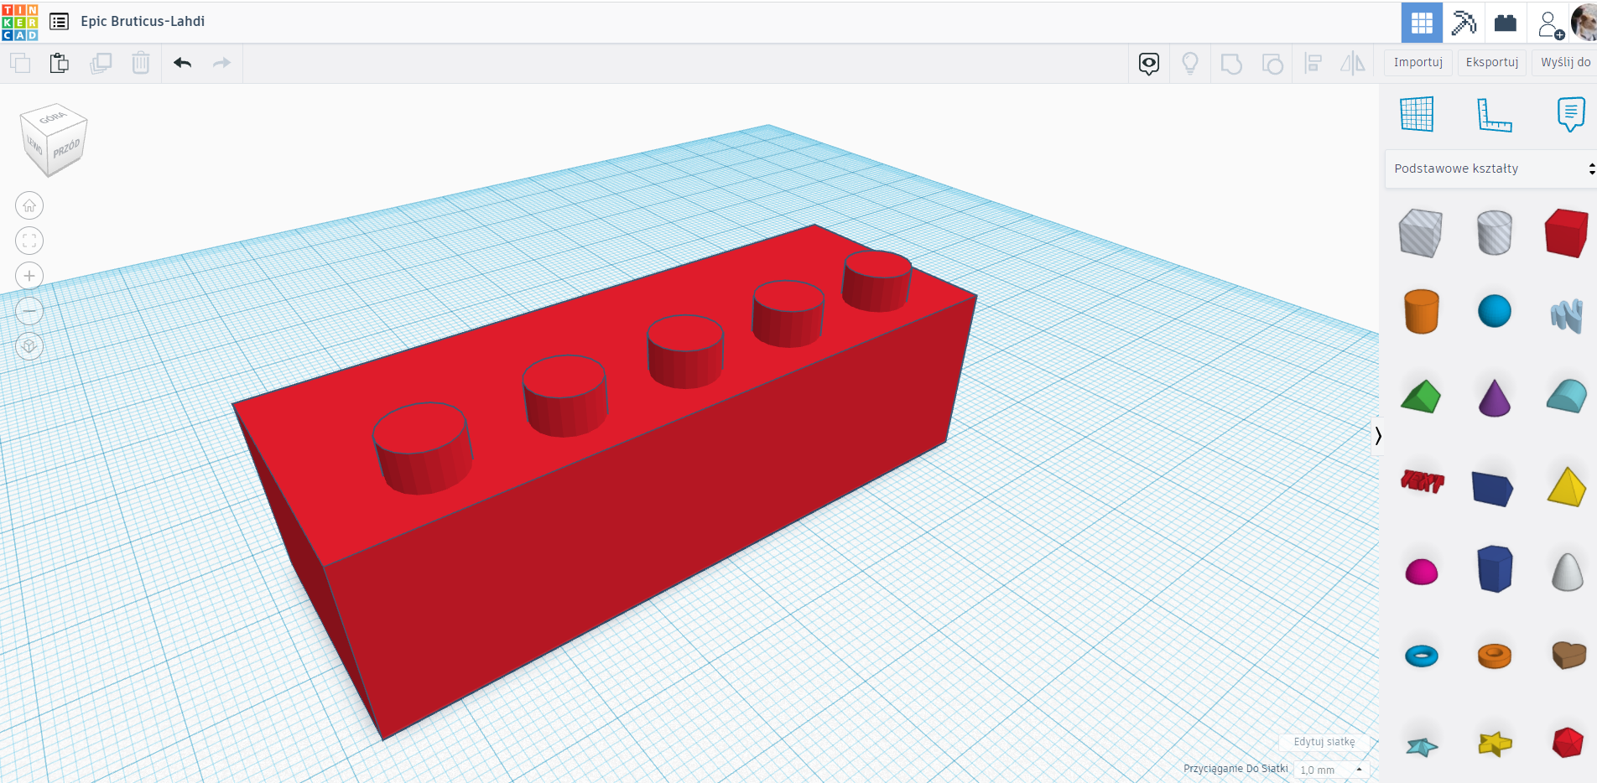This screenshot has height=783, width=1597.
Task: Pick the red Icosahedron shape
Action: tap(1567, 743)
